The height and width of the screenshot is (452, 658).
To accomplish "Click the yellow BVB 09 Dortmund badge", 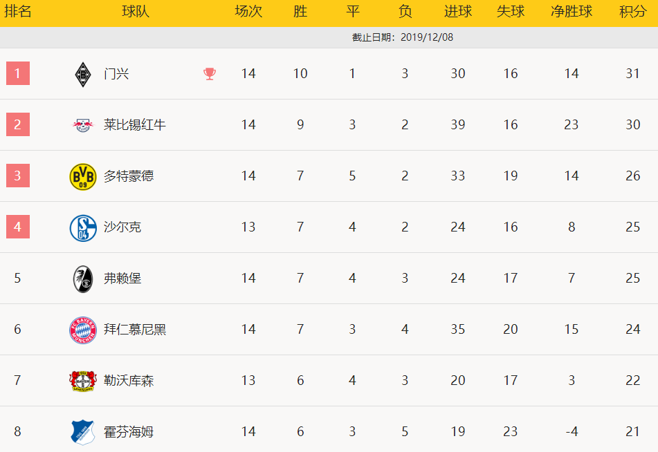I will (x=83, y=176).
